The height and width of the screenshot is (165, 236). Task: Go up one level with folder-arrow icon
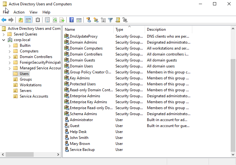point(21,20)
